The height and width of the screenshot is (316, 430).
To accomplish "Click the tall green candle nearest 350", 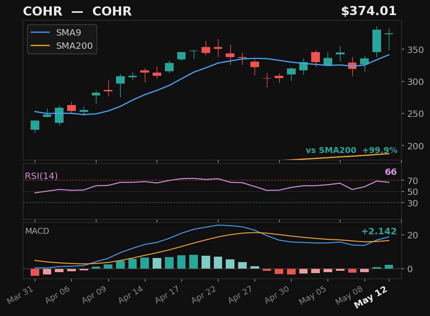I will [377, 41].
